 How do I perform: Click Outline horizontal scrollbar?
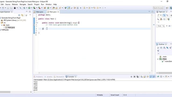[165, 73]
